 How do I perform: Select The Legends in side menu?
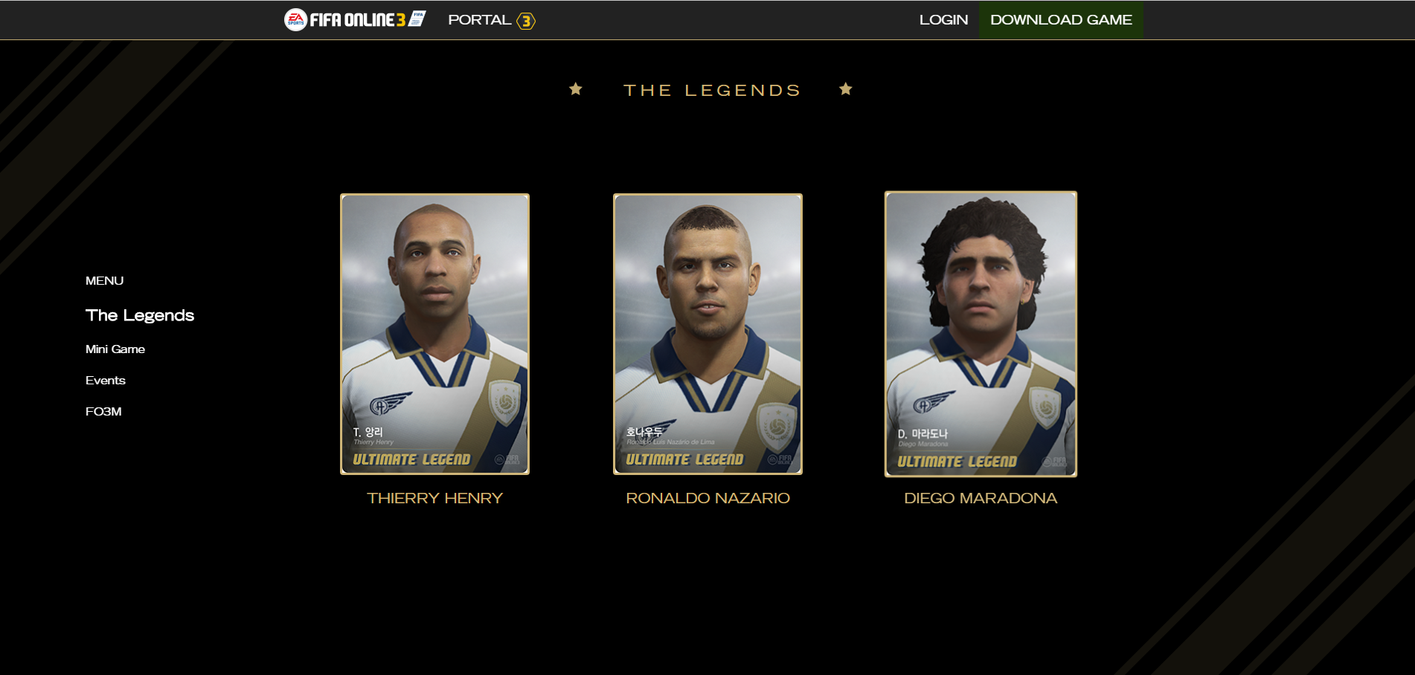(140, 315)
